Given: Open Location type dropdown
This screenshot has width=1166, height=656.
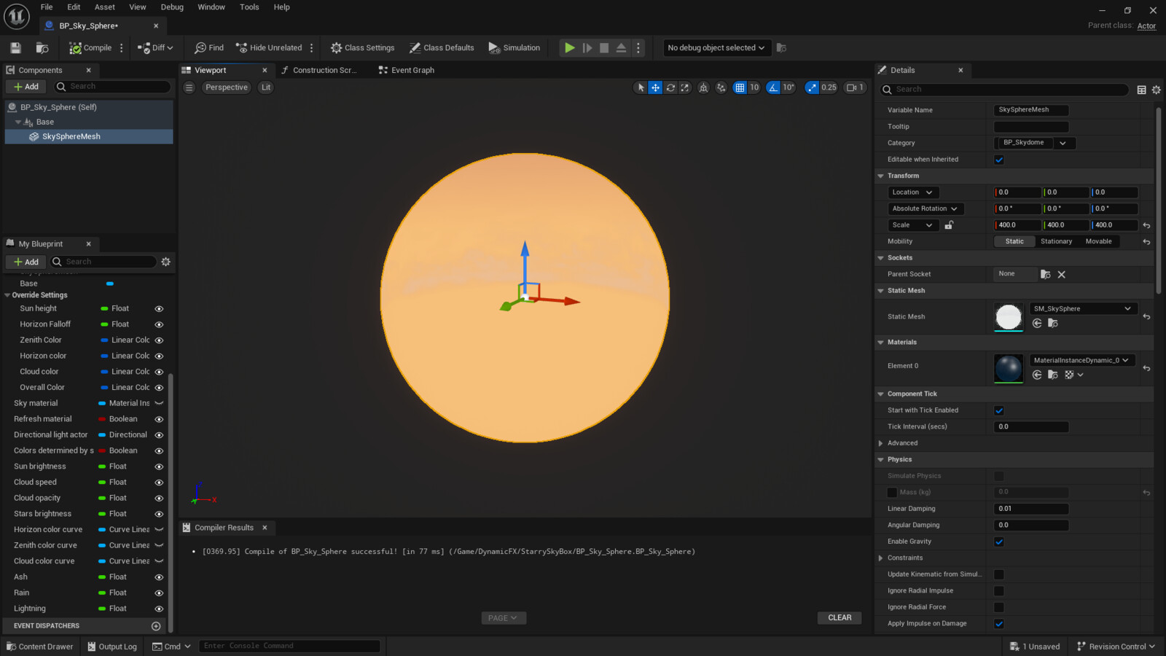Looking at the screenshot, I should click(912, 192).
